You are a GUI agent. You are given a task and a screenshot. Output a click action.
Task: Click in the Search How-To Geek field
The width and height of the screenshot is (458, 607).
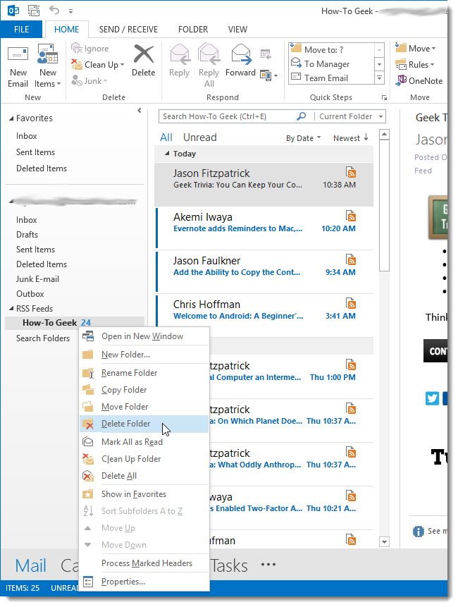228,116
